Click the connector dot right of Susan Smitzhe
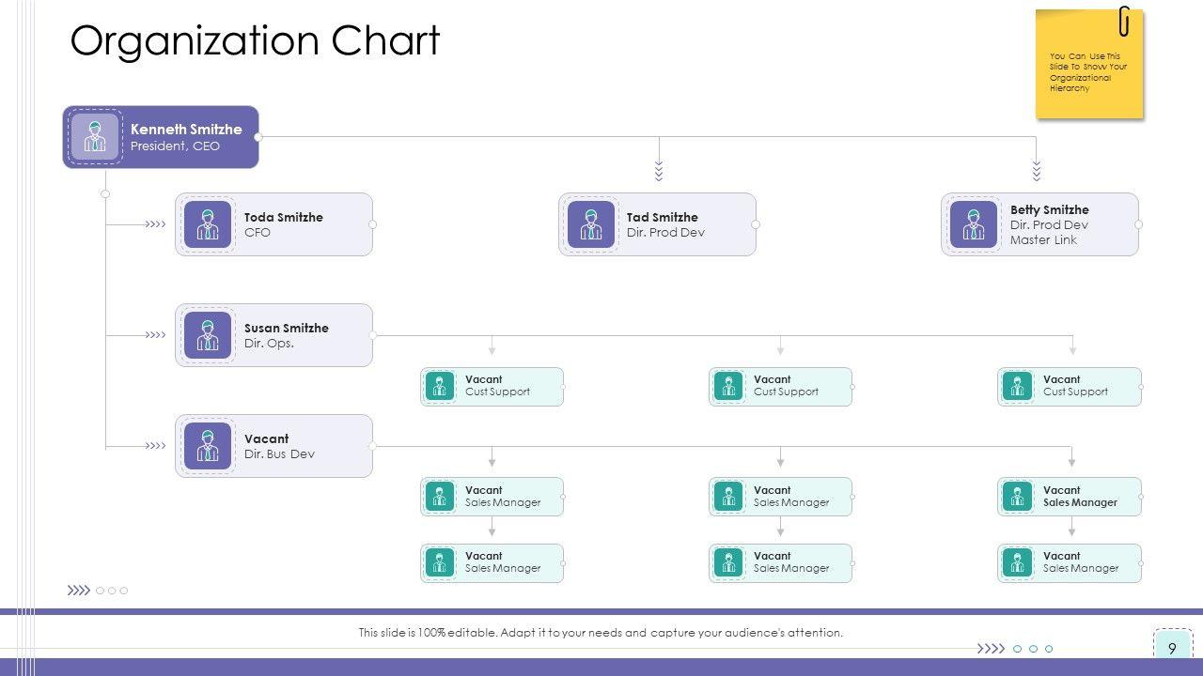 [373, 335]
